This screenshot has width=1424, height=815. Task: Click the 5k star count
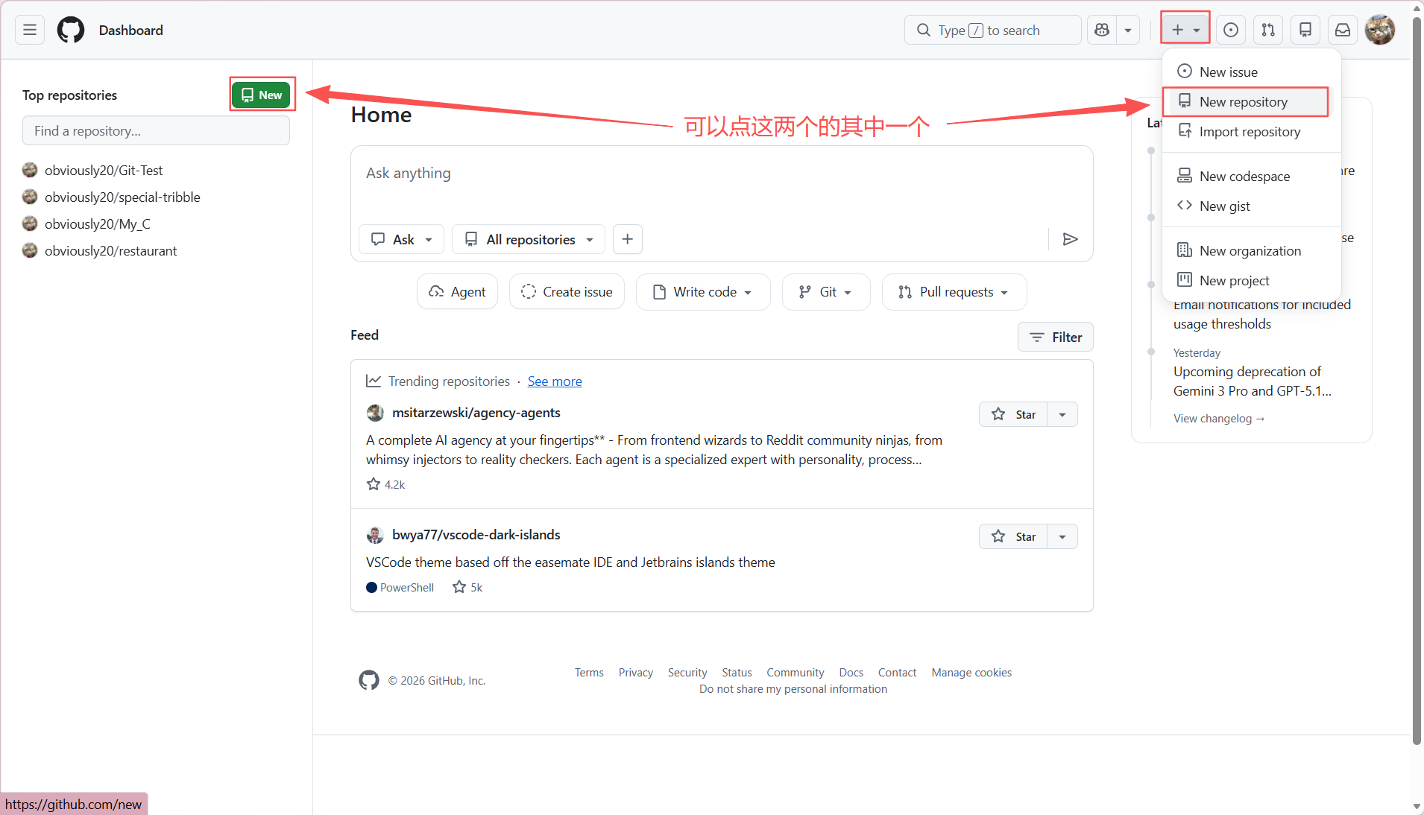(467, 587)
